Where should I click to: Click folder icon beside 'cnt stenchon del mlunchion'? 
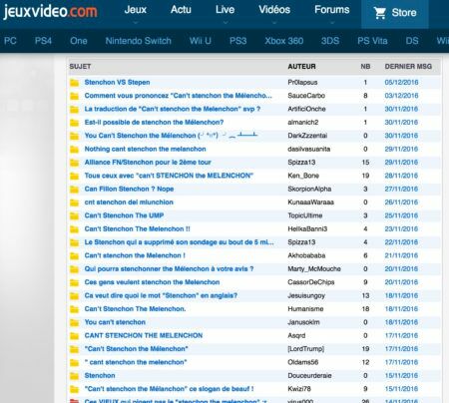click(74, 202)
